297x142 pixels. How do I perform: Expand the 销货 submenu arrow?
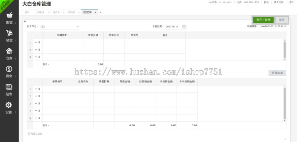16,40
